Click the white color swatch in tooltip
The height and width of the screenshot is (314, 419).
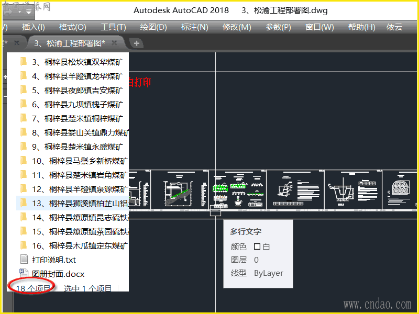point(257,246)
